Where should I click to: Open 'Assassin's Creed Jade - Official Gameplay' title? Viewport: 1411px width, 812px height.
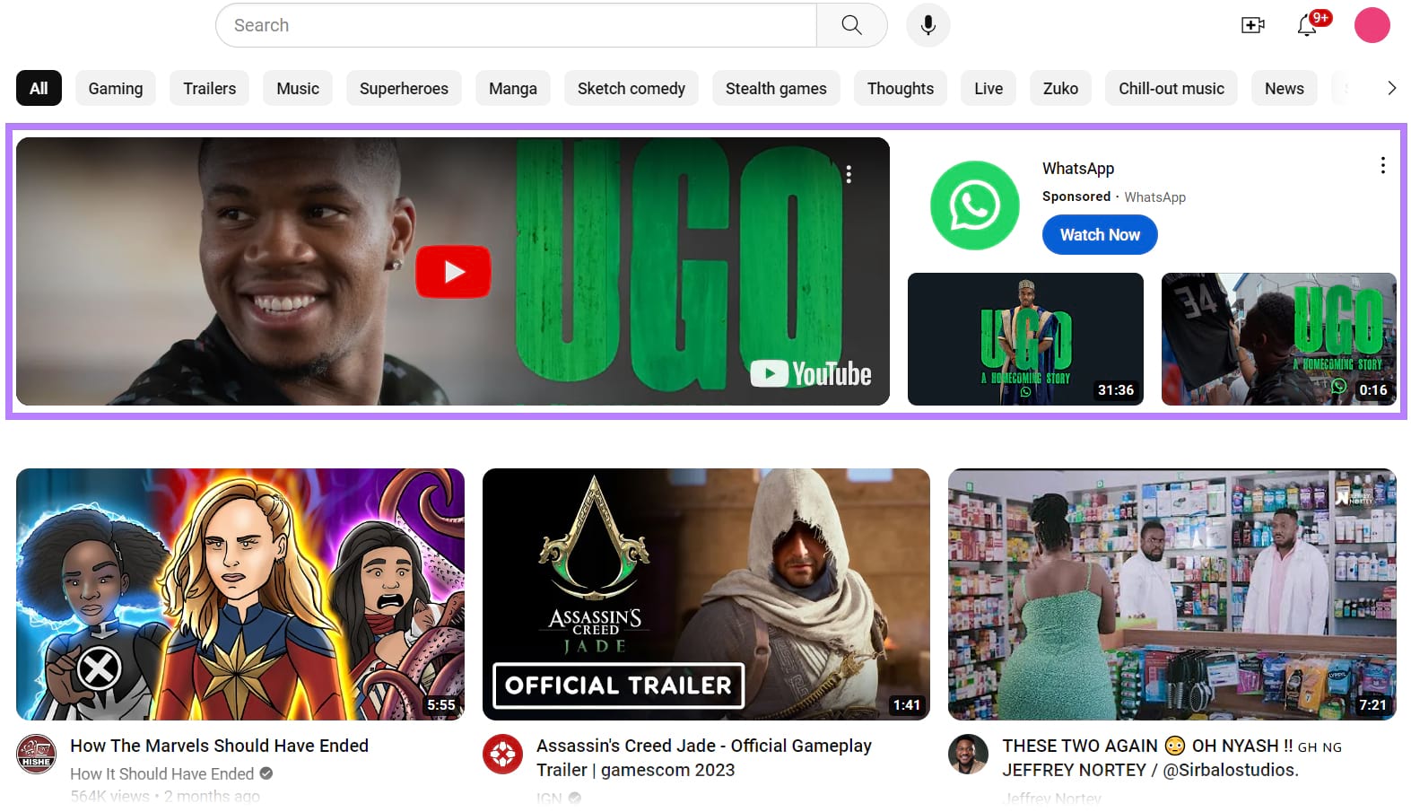coord(704,757)
